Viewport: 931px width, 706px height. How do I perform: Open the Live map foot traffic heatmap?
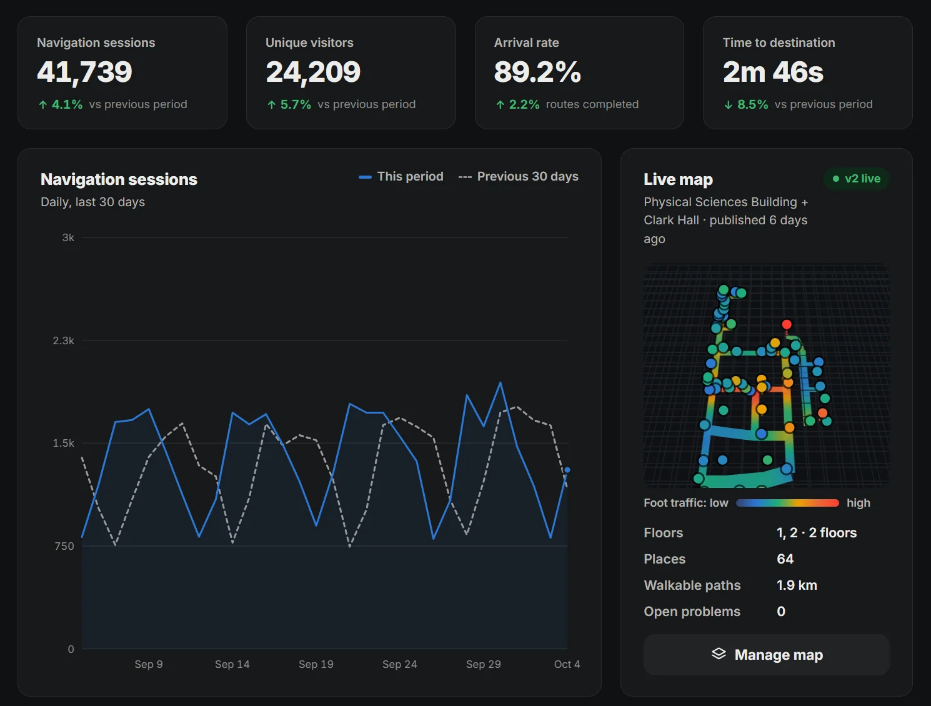point(767,376)
